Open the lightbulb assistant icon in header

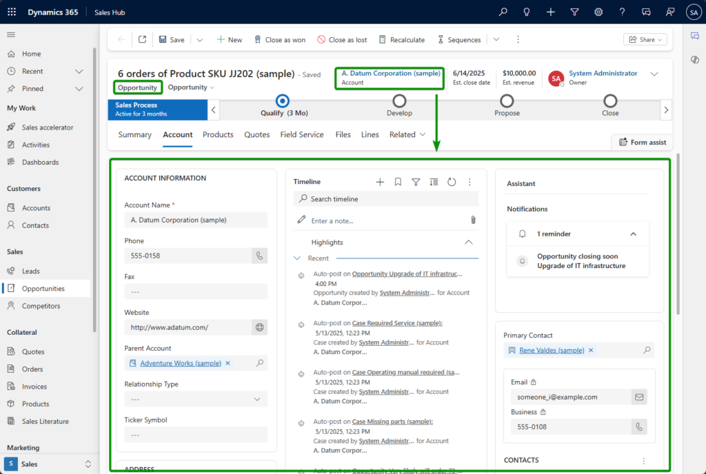[x=526, y=12]
